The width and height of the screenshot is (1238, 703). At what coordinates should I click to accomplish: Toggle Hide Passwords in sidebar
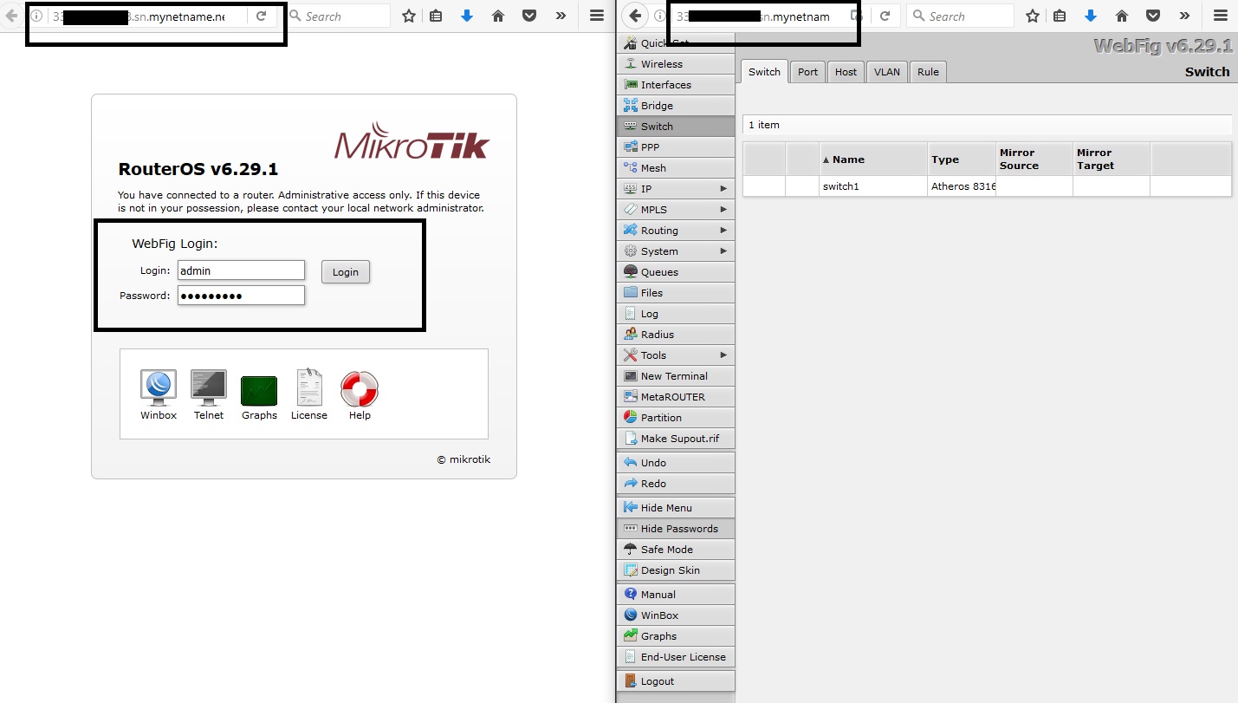point(676,529)
